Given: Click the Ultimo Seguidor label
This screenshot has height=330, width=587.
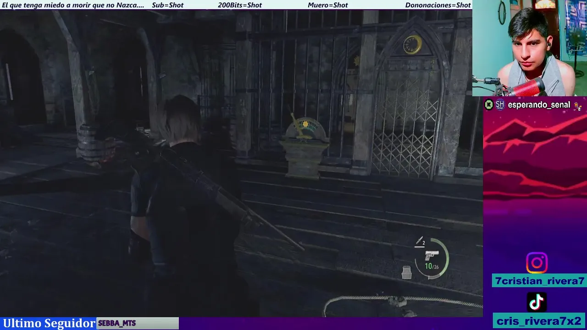Looking at the screenshot, I should 49,323.
